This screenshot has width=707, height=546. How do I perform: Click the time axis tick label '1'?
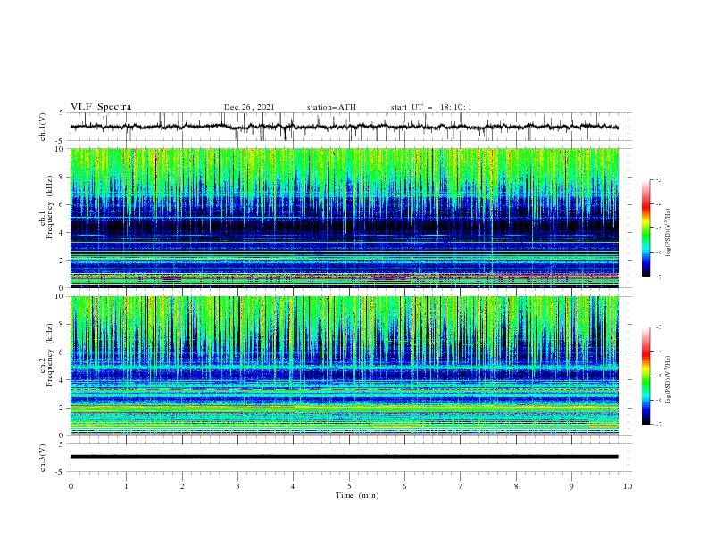(126, 486)
